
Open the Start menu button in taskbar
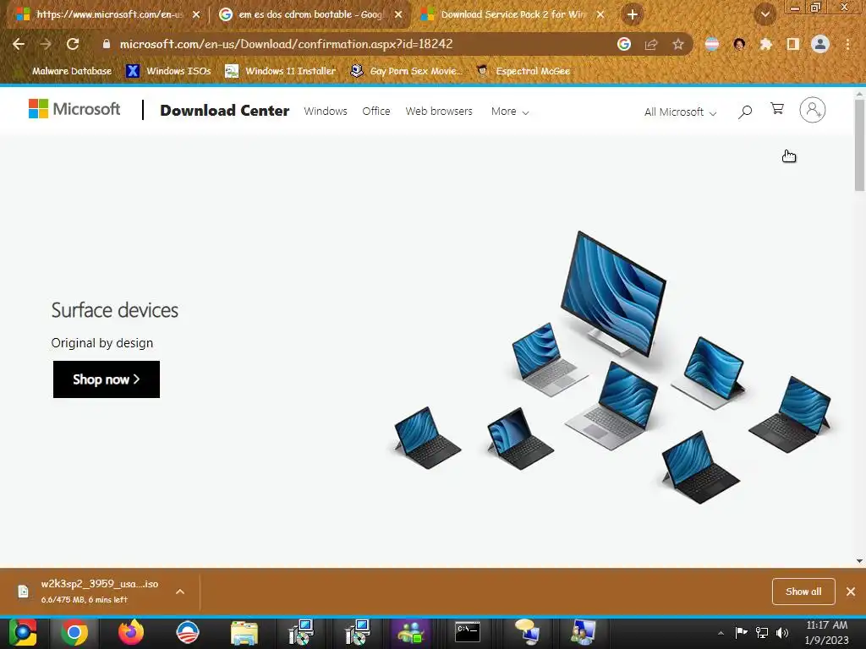(x=23, y=632)
